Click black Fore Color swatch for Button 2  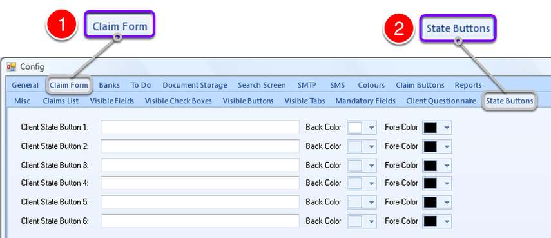tap(430, 146)
